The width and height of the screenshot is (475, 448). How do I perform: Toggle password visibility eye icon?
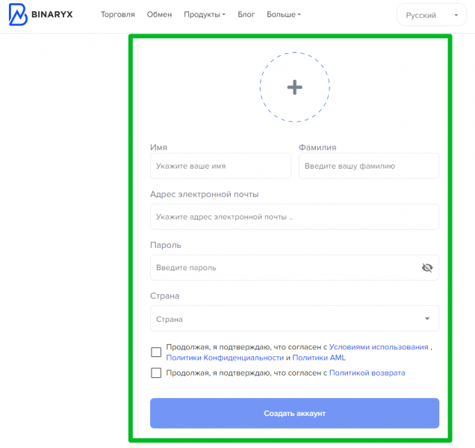tap(427, 267)
